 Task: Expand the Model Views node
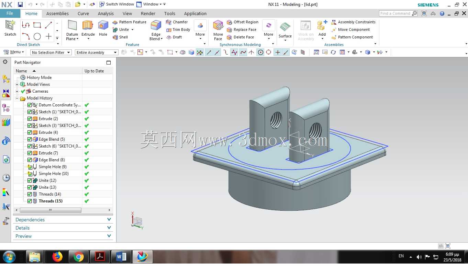pos(17,84)
